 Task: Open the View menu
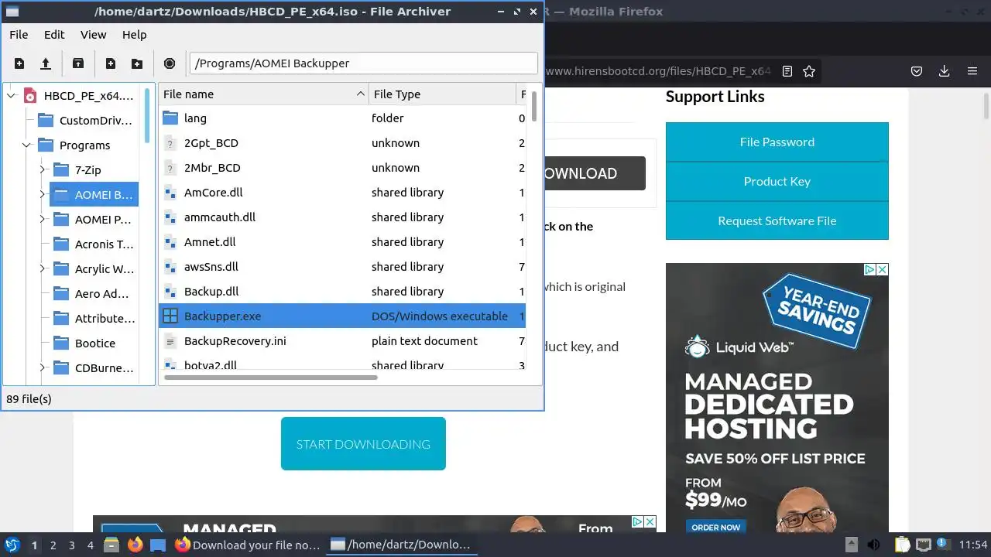pos(93,35)
